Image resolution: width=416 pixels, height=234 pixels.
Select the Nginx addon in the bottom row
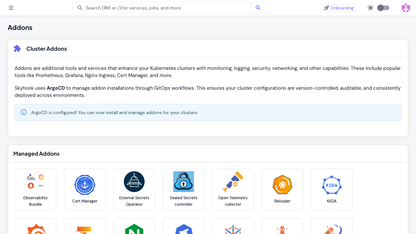[134, 228]
